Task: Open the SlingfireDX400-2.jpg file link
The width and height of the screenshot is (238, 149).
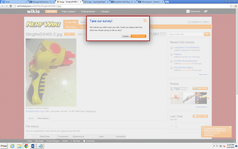Action: [x=35, y=111]
